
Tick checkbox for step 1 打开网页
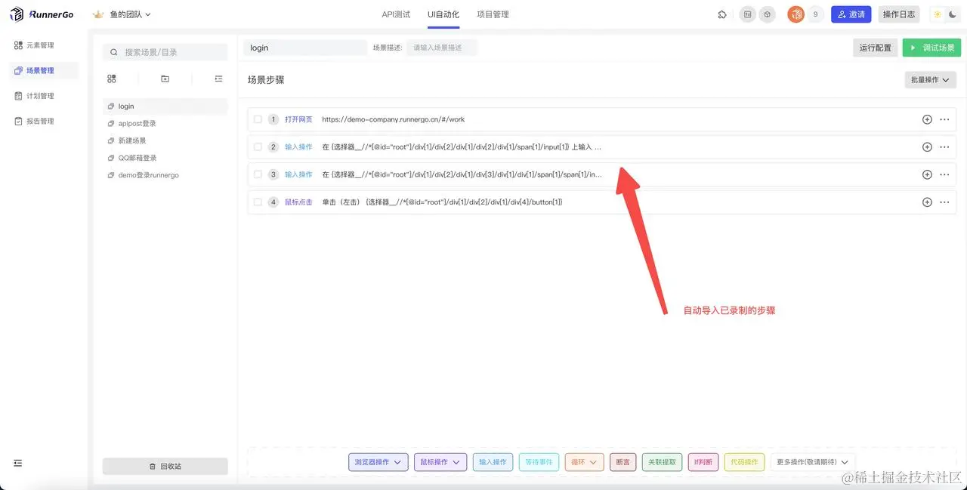click(258, 119)
